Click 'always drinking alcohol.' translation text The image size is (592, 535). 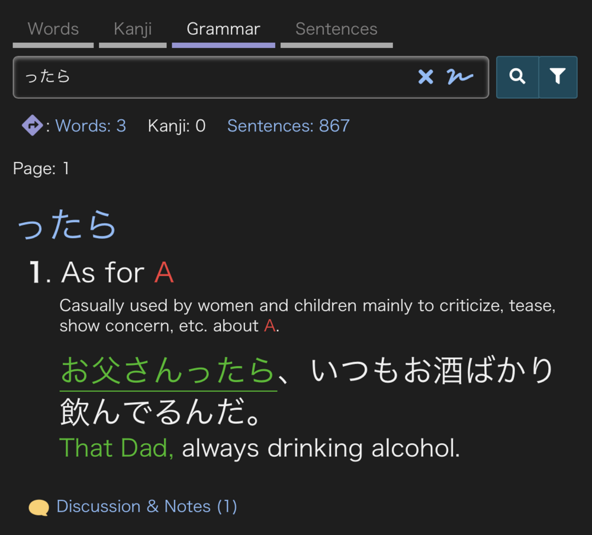click(x=321, y=448)
